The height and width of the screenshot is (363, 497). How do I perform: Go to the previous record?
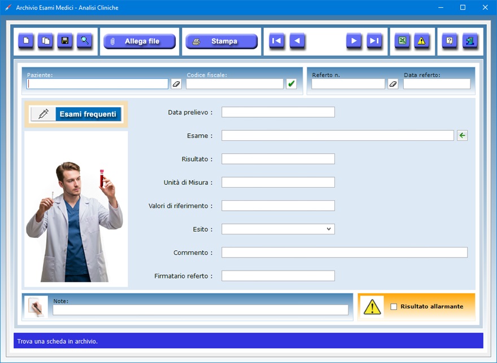[x=297, y=41]
